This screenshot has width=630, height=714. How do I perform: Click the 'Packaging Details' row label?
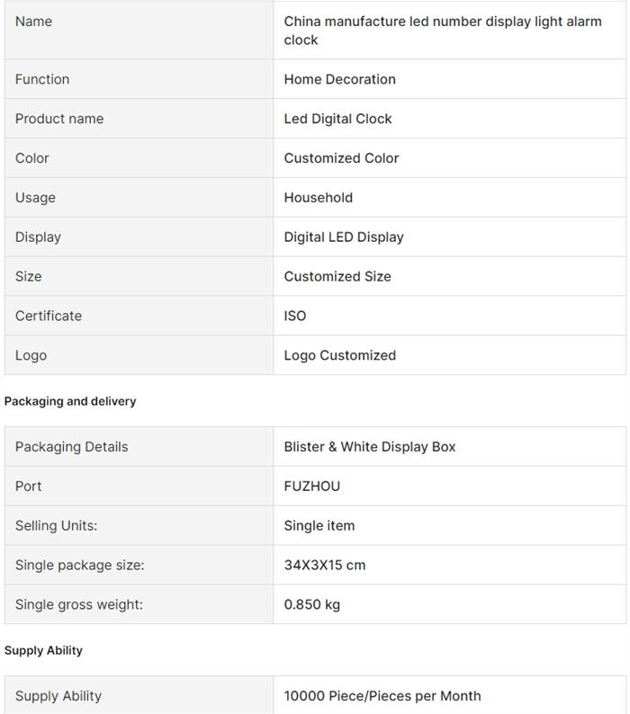tap(71, 447)
